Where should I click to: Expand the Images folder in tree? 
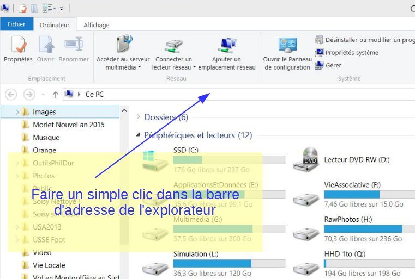coord(17,112)
